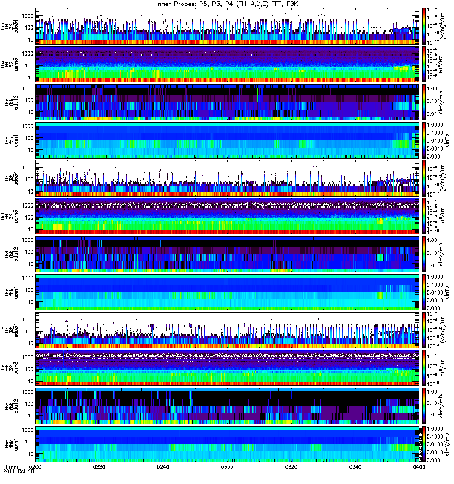Viewport: 454px width, 484px height.
Task: Click the nT²/Hz unit label of thd scm3
Action: click(442, 217)
